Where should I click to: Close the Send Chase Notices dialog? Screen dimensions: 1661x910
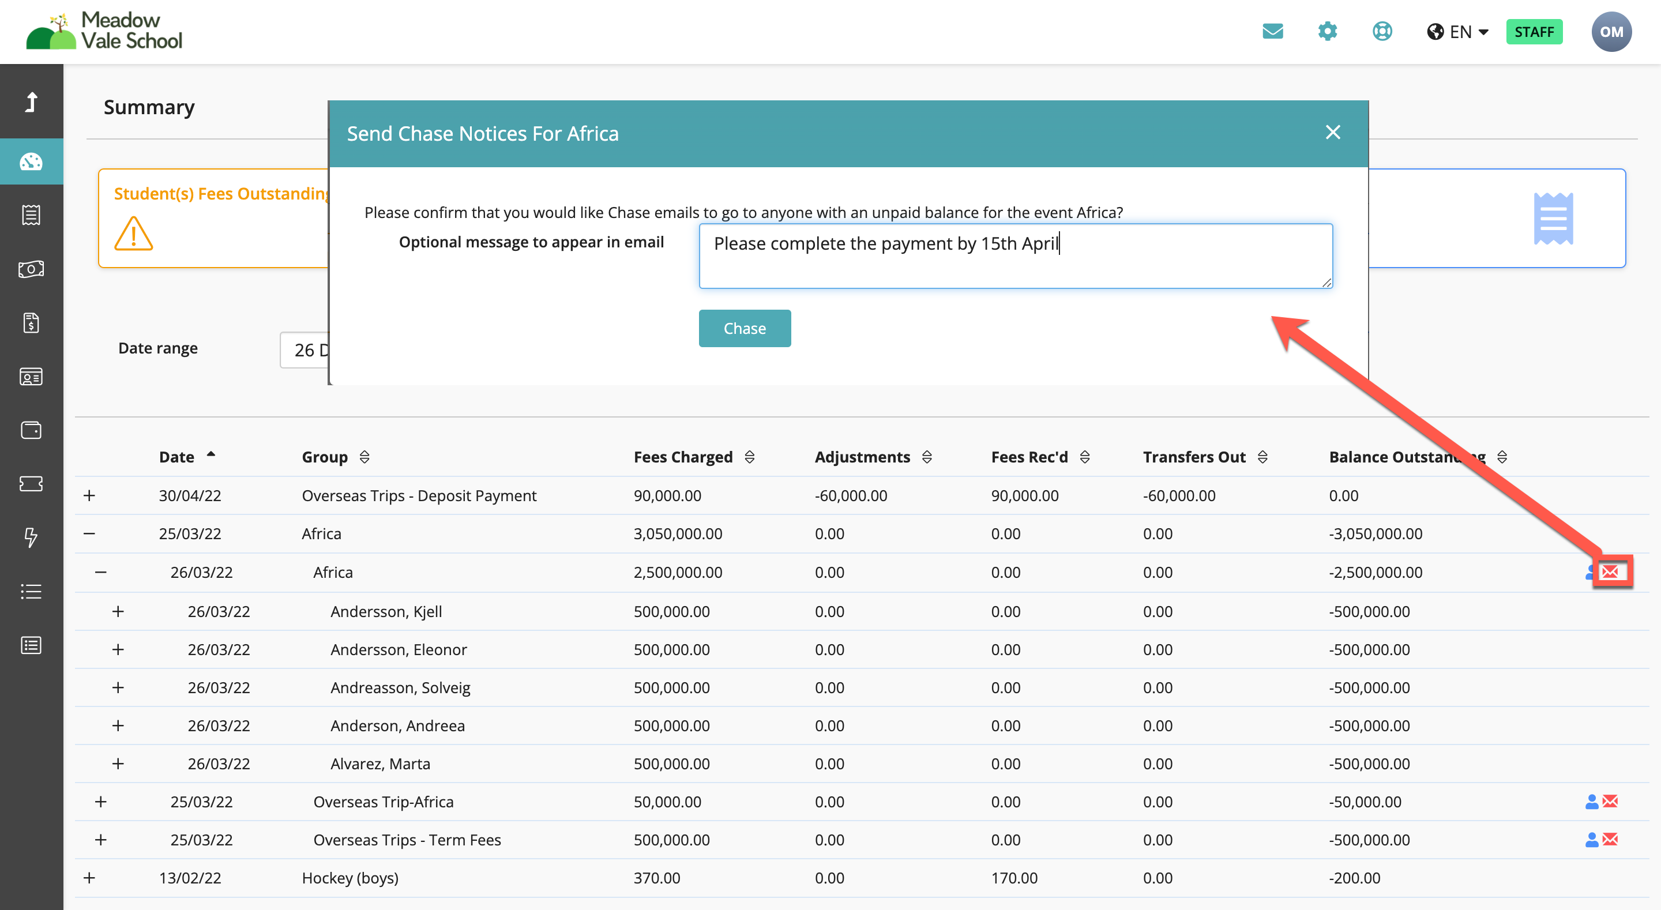pyautogui.click(x=1333, y=132)
